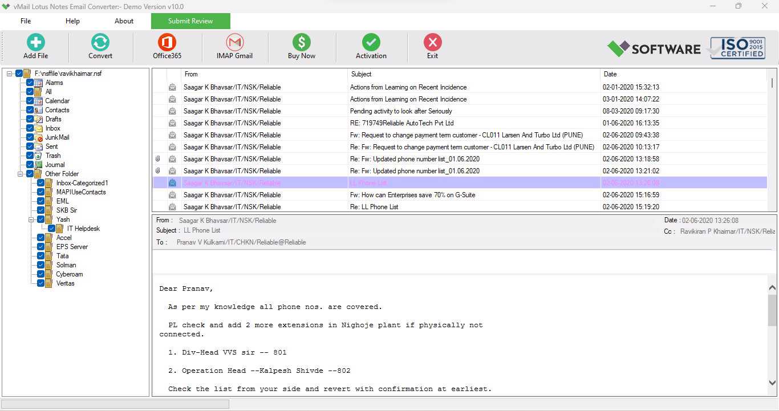Viewport: 779px width, 411px height.
Task: Select the email dated 02-01-2020 15:32:13
Action: (460, 87)
